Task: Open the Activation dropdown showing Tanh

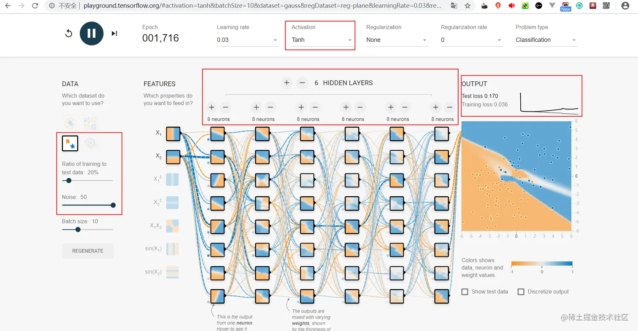Action: click(322, 40)
